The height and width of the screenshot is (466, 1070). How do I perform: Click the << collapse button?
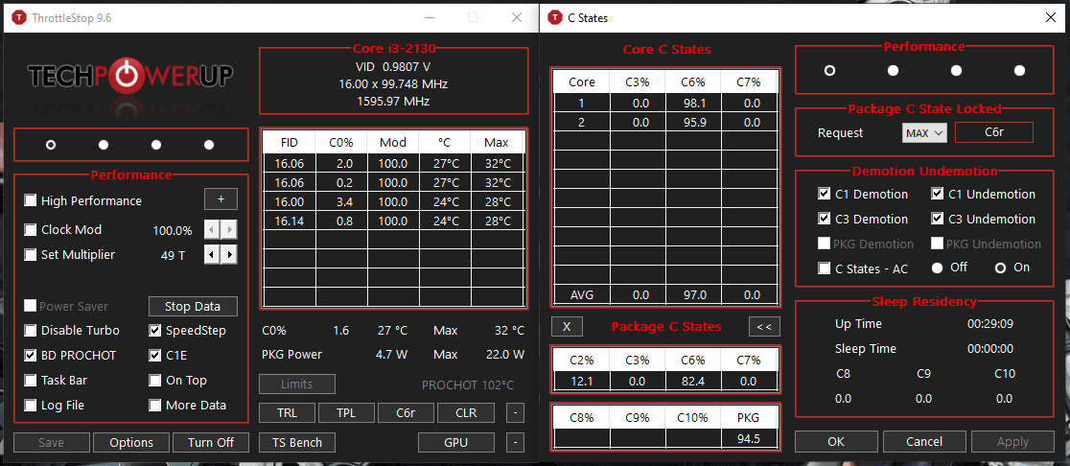click(x=764, y=326)
